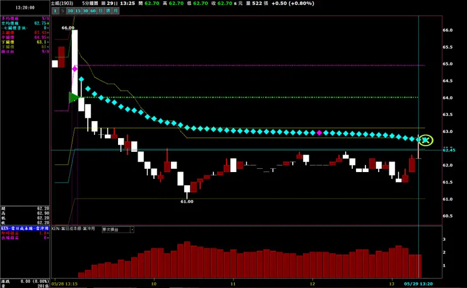The height and width of the screenshot is (288, 467).
Task: Select the blue KEN-當日成本線-當沖用 indicator row
Action: tap(25, 228)
